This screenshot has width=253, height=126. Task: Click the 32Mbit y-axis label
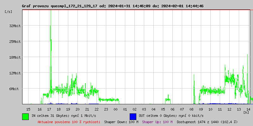coord(15,26)
